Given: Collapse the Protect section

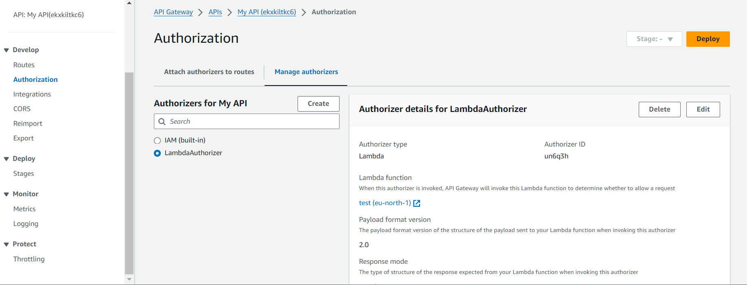Looking at the screenshot, I should tap(7, 244).
